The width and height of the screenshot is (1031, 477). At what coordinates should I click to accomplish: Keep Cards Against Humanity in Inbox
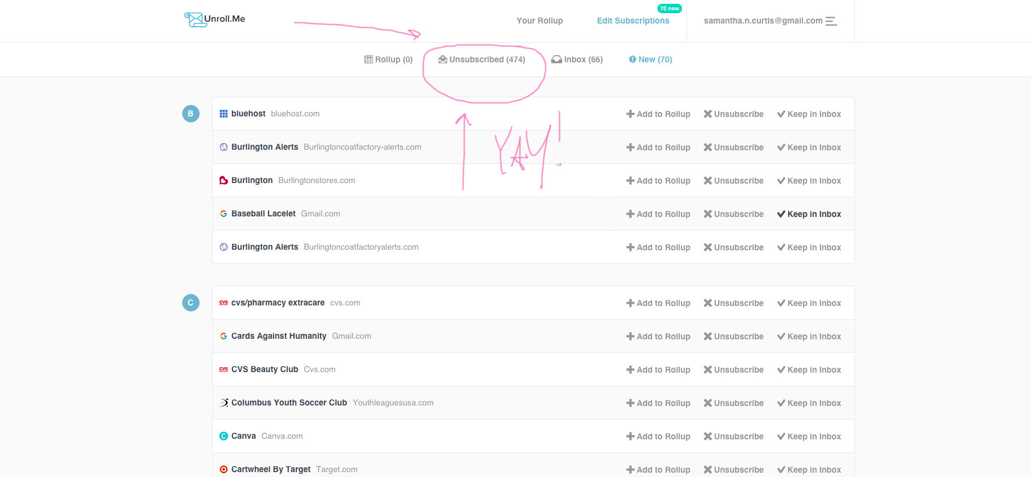[x=809, y=337]
